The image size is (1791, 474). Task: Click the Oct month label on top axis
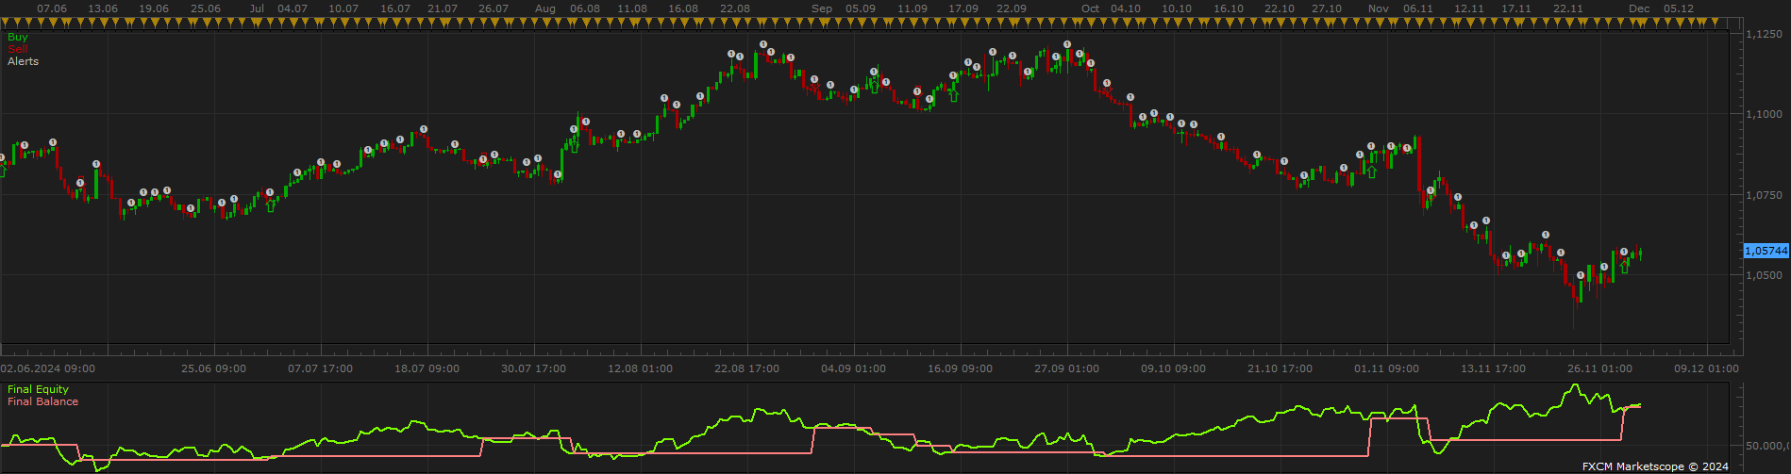point(1091,8)
